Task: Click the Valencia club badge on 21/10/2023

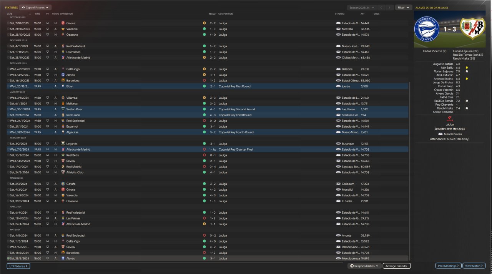Action: (x=63, y=29)
